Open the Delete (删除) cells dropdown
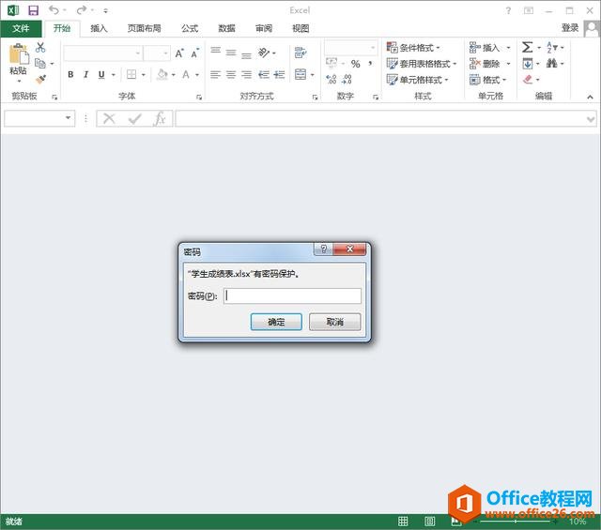The width and height of the screenshot is (601, 530). (490, 64)
